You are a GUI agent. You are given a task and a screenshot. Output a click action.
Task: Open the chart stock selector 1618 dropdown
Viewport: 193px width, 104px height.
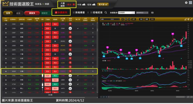pos(110,19)
